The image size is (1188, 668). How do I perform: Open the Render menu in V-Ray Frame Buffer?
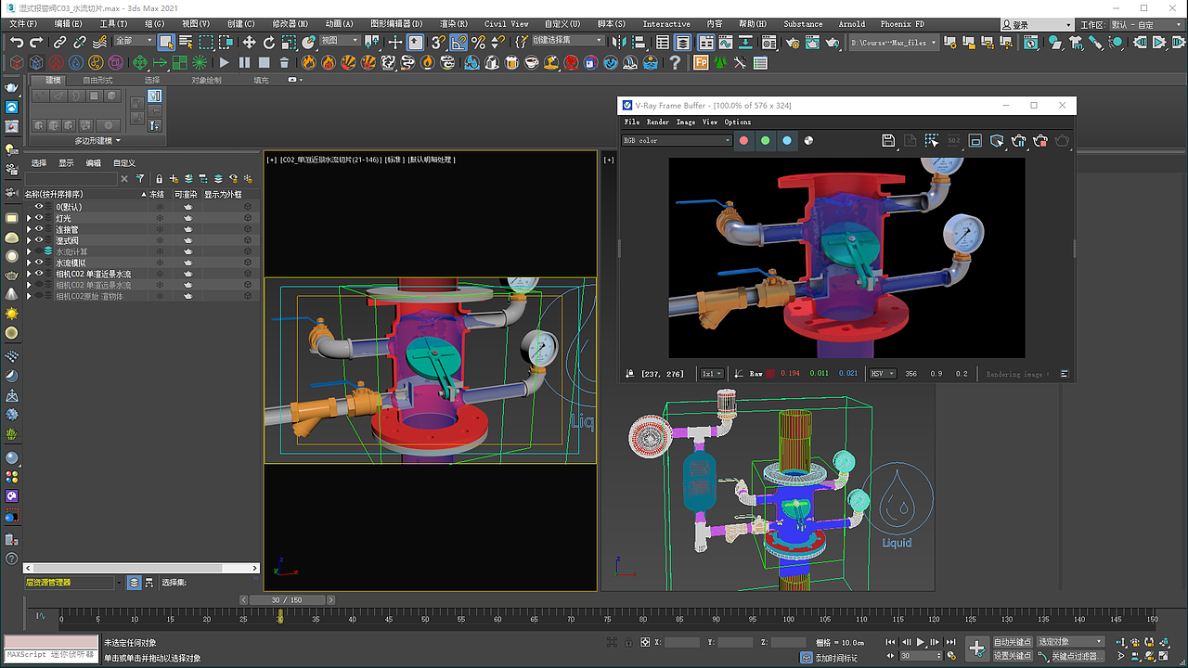(657, 122)
